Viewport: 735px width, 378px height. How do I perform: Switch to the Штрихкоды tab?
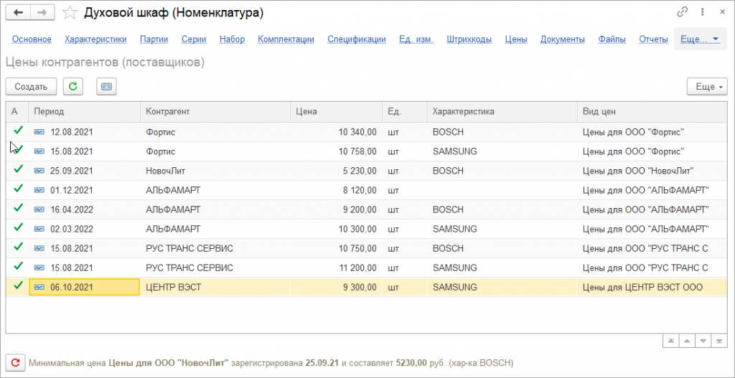pyautogui.click(x=469, y=39)
